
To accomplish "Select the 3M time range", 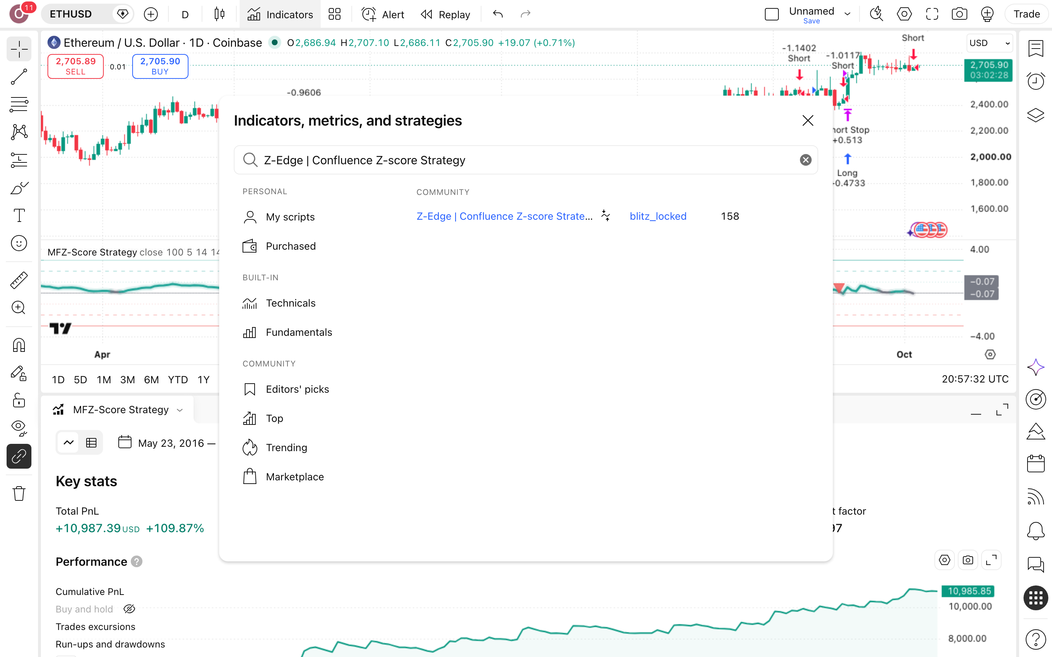I will pyautogui.click(x=127, y=379).
